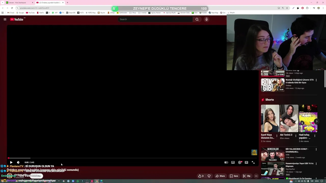This screenshot has width=326, height=183.
Task: Switch the TUR keyboard language indicator
Action: point(312,181)
